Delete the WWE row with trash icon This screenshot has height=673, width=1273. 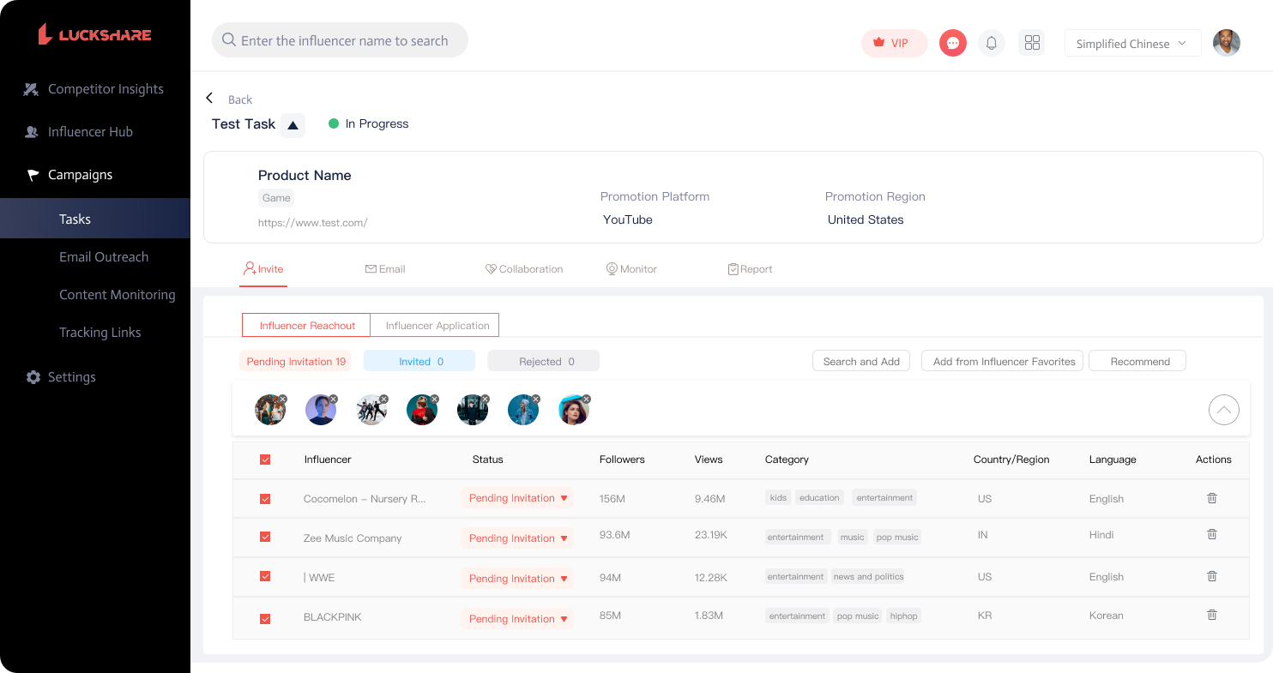1212,576
